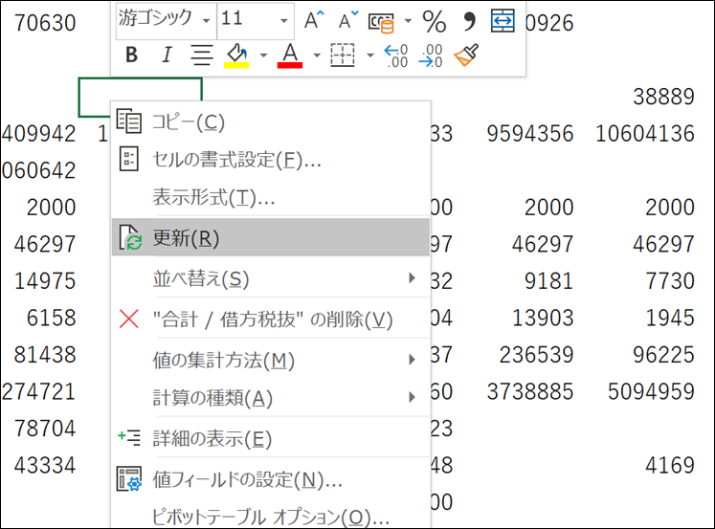715x529 pixels.
Task: Select the cell containing 38889
Action: [663, 97]
